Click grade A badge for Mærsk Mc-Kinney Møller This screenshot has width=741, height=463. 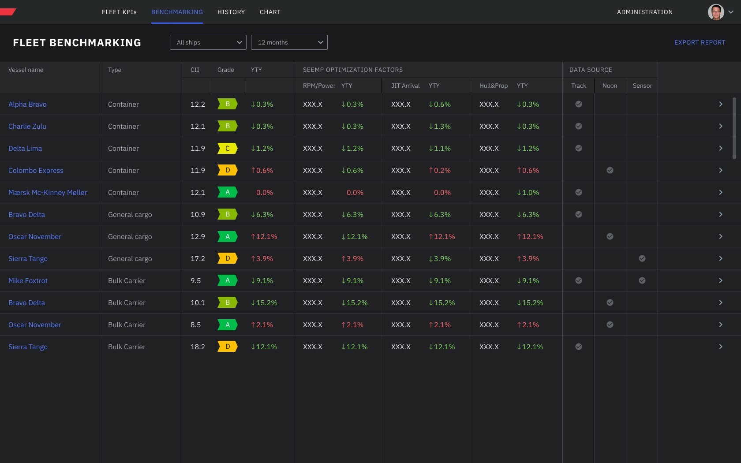pos(227,192)
